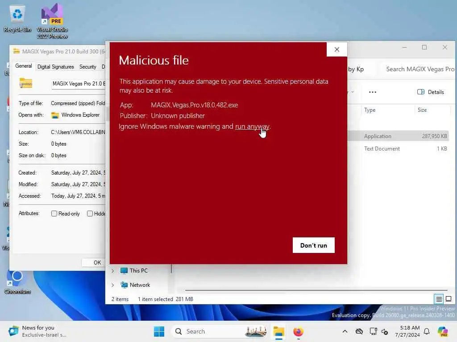Open the muted volume tray icon
The image size is (457, 342).
tap(385, 331)
